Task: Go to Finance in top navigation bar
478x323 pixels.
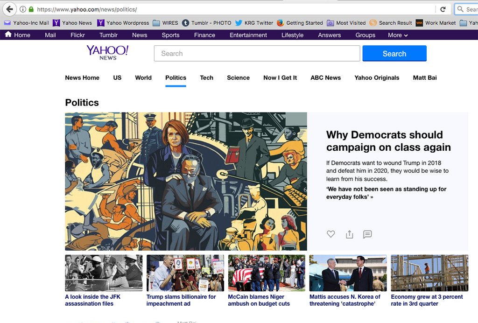Action: coord(204,35)
